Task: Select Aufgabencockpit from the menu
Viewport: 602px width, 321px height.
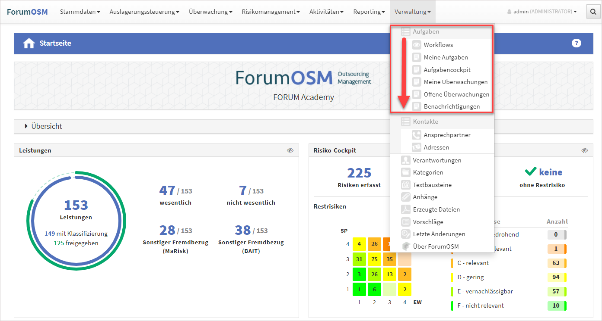Action: click(x=447, y=70)
